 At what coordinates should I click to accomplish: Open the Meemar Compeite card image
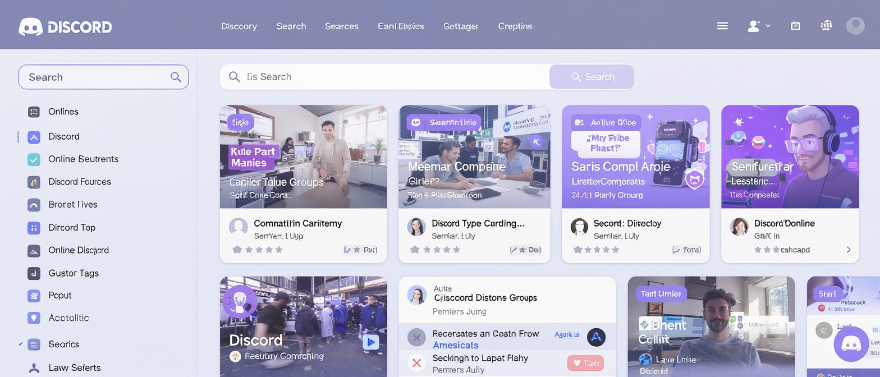474,157
